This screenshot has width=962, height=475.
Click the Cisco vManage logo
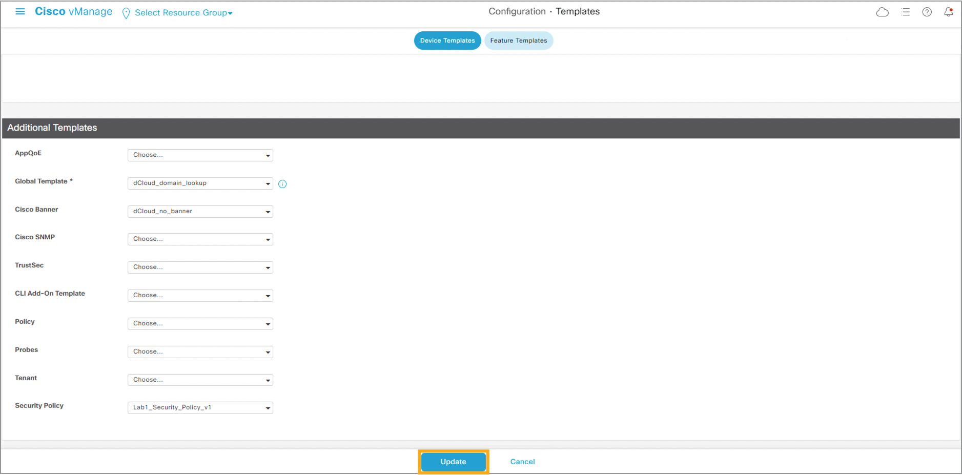73,11
